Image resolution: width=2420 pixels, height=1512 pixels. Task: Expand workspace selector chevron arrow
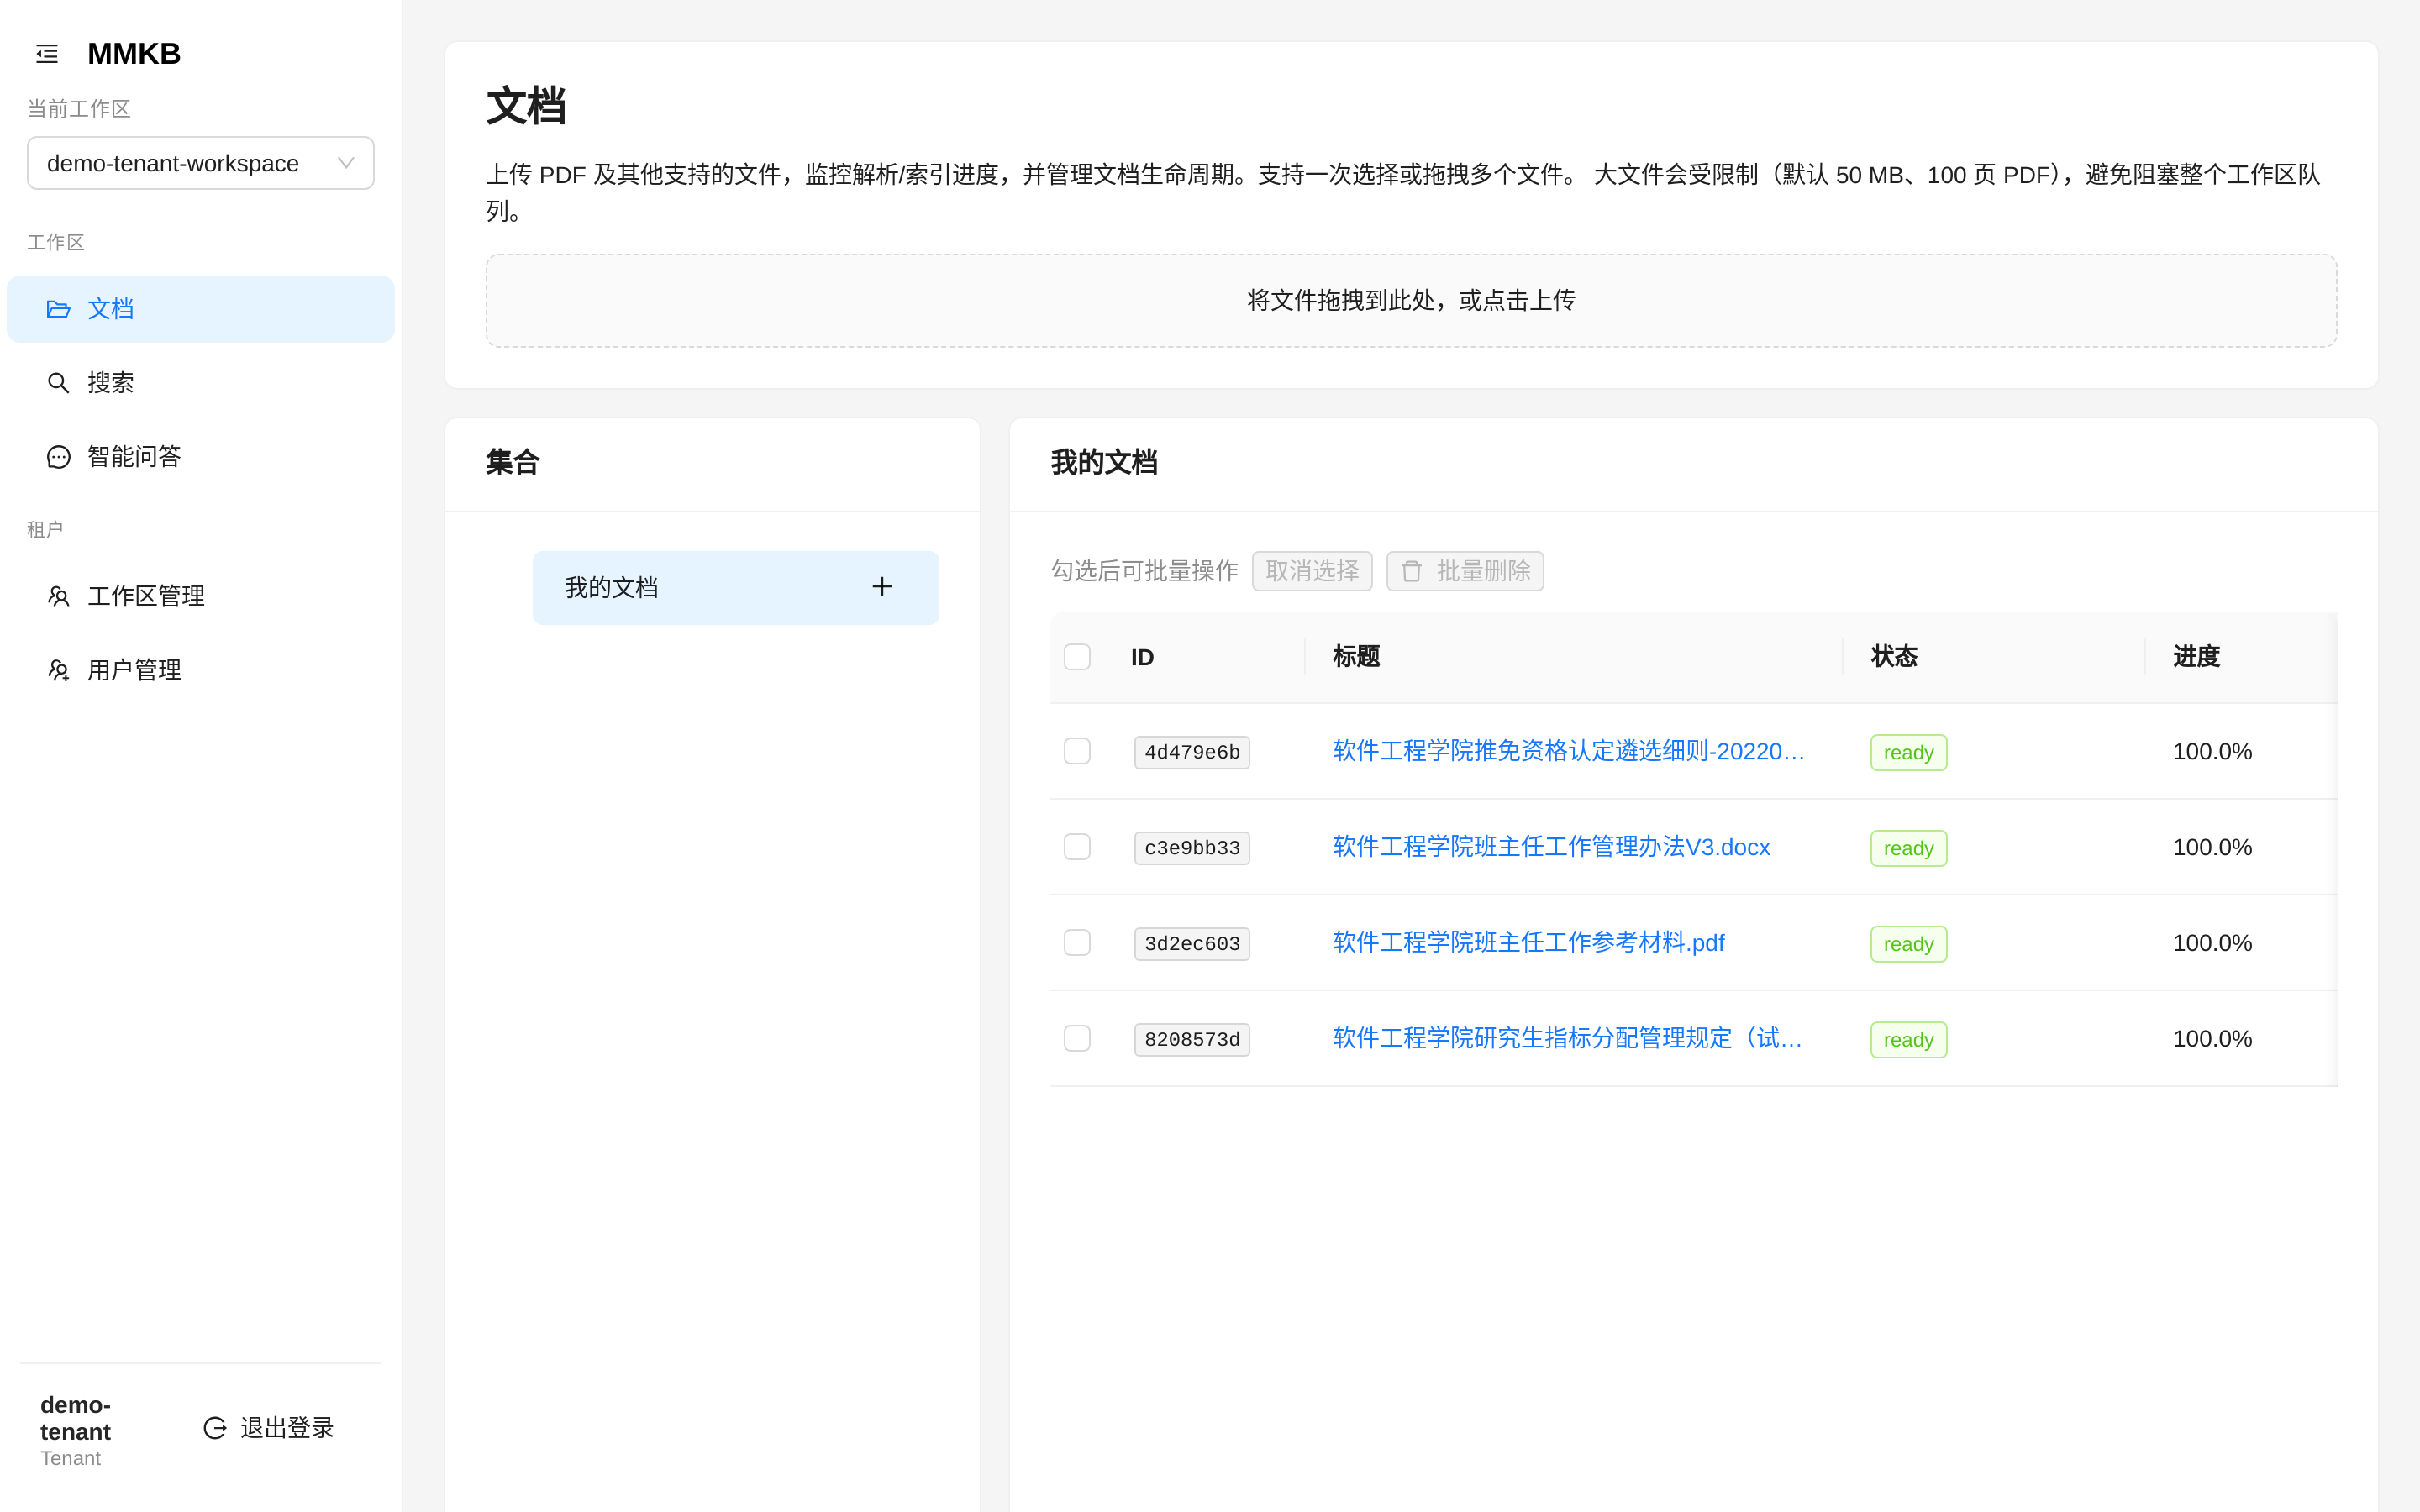pyautogui.click(x=346, y=163)
